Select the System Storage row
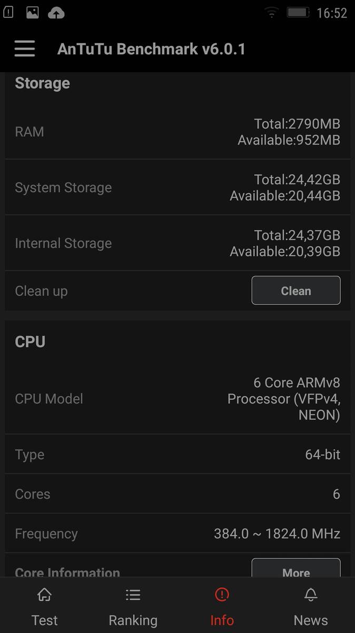Screen dimensions: 355x633 tap(177, 187)
